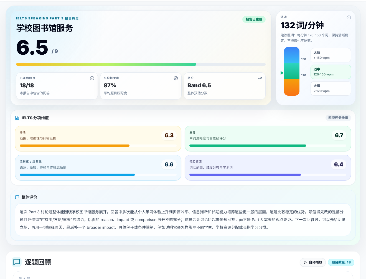Image resolution: width=366 pixels, height=279 pixels.
Task: Click the speedometer icon in 语速 card
Action: (x=349, y=17)
